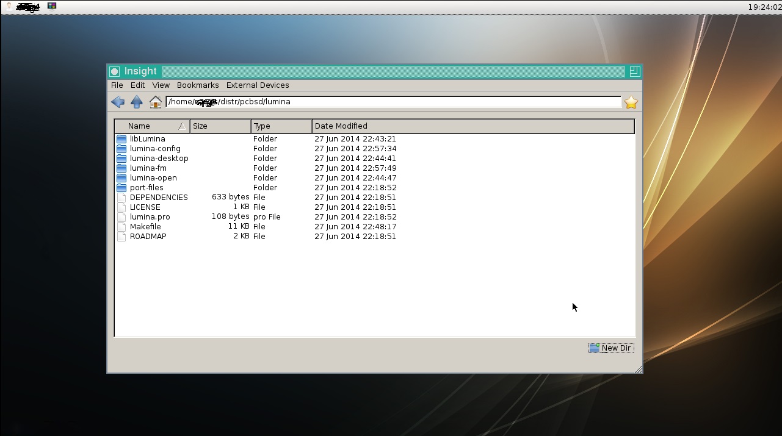
Task: Click the 'pro File' type cell
Action: (267, 217)
